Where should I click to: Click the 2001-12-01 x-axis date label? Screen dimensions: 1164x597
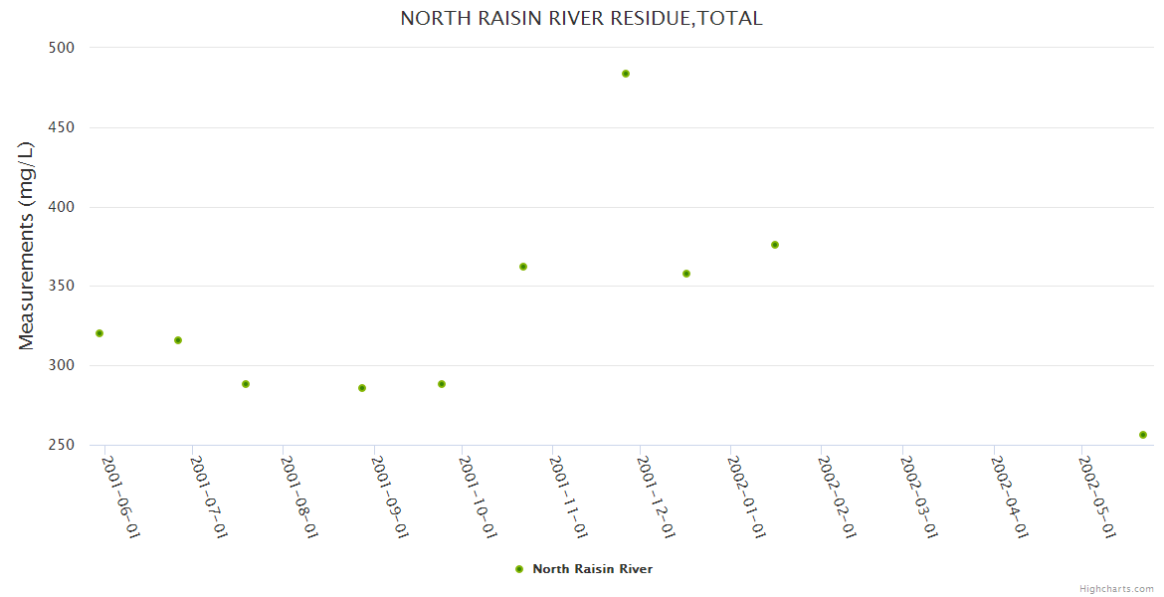(x=657, y=497)
